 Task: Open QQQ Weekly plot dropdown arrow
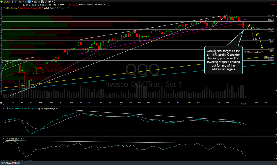[x=18, y=8]
